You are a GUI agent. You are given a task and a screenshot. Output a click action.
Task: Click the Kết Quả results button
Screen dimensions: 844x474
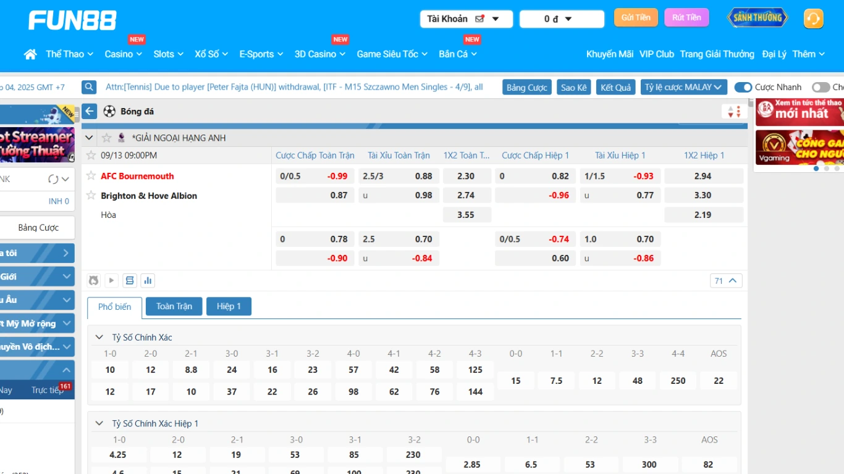(615, 88)
